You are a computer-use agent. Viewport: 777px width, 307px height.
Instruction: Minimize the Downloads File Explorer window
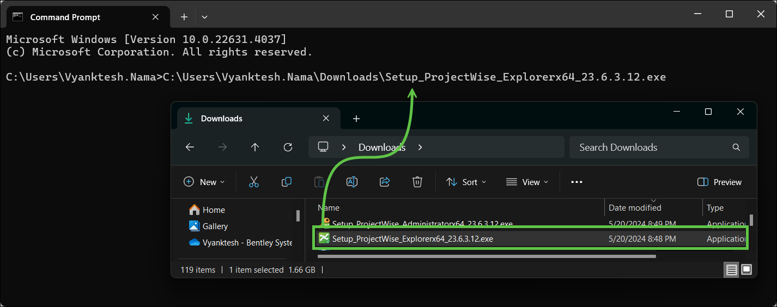point(676,112)
